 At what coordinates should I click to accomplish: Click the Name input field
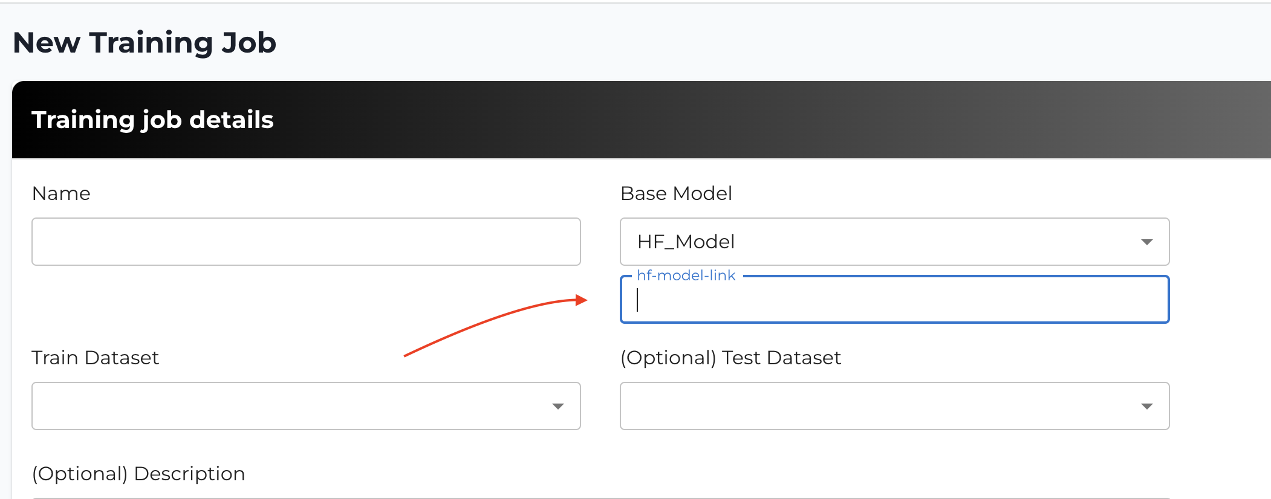click(x=306, y=242)
